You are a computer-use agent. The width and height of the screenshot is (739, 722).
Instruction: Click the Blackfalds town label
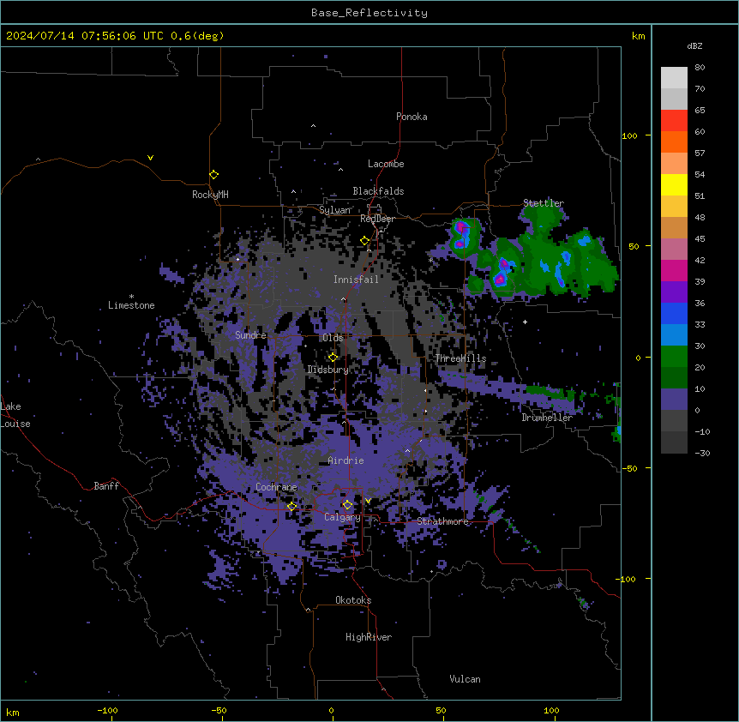pos(378,191)
